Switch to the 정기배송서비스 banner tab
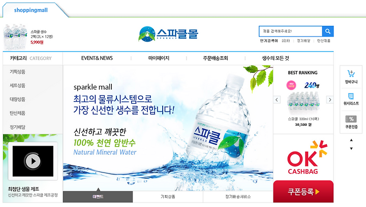The width and height of the screenshot is (366, 207). click(238, 197)
